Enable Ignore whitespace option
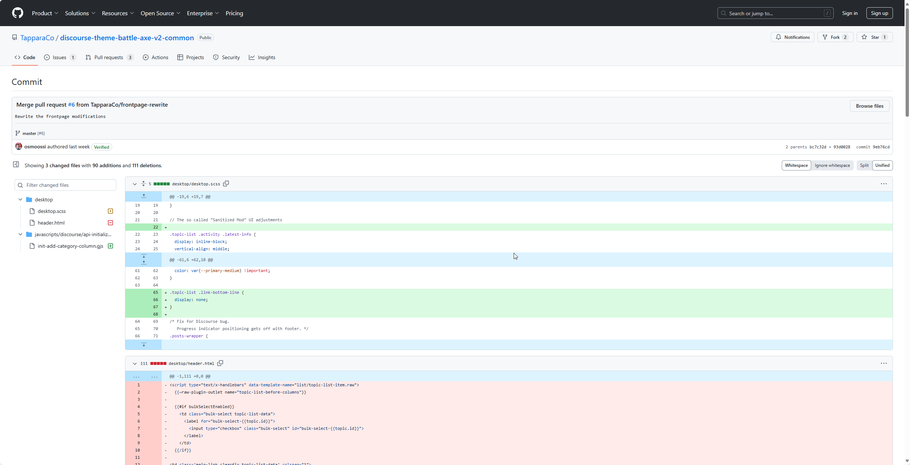The height and width of the screenshot is (465, 910). (832, 165)
